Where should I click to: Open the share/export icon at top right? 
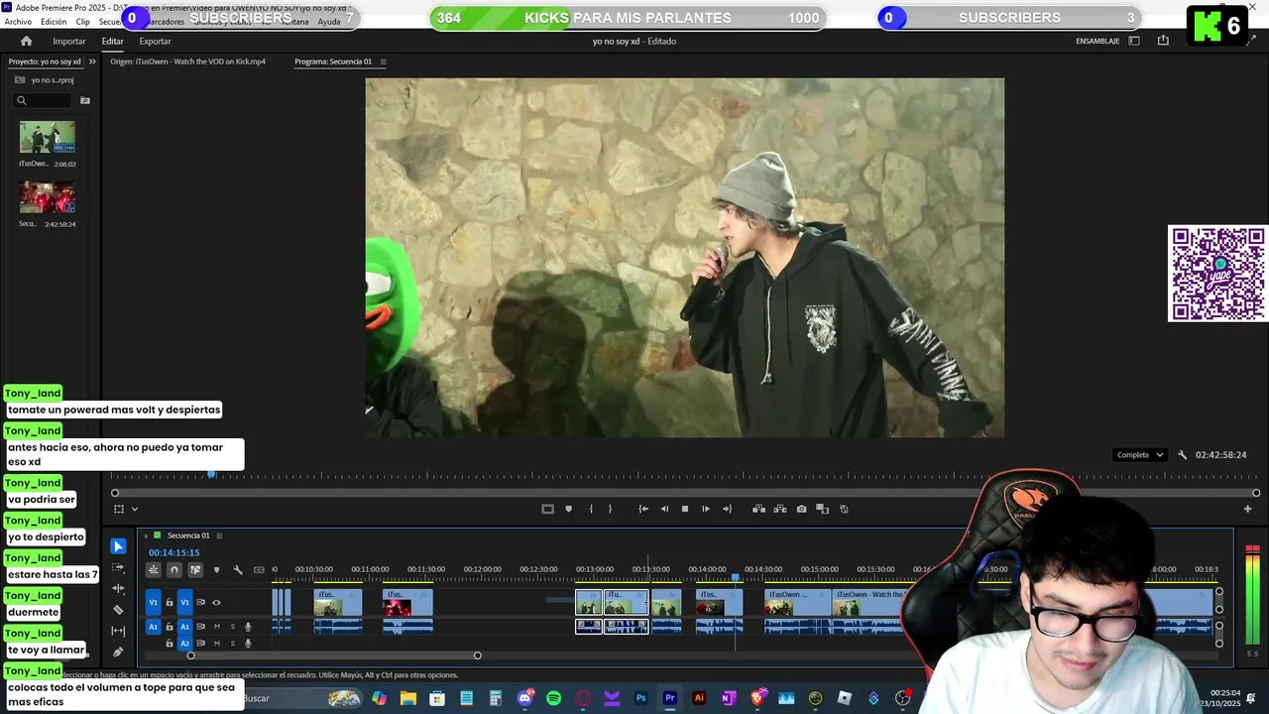pos(1163,41)
